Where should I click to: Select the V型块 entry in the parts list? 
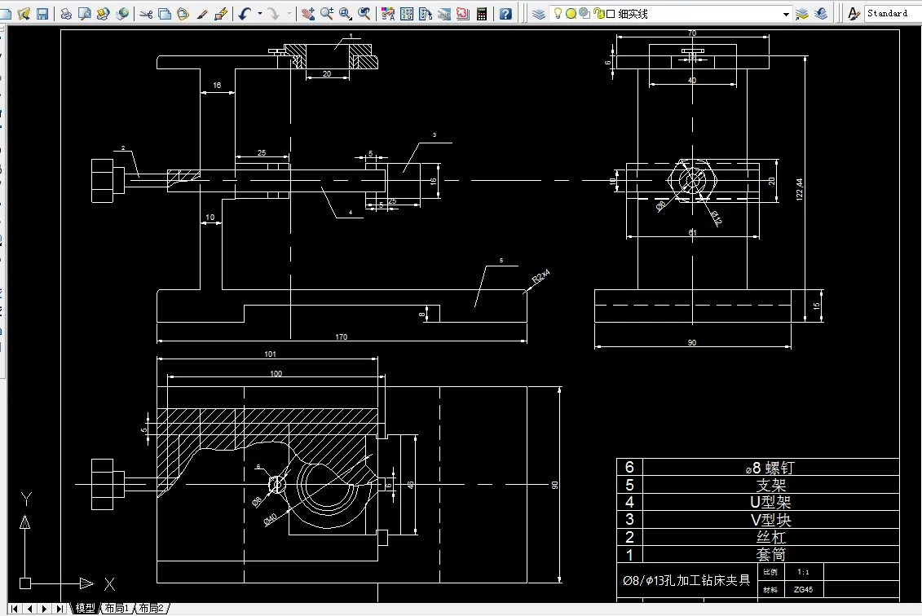point(771,520)
